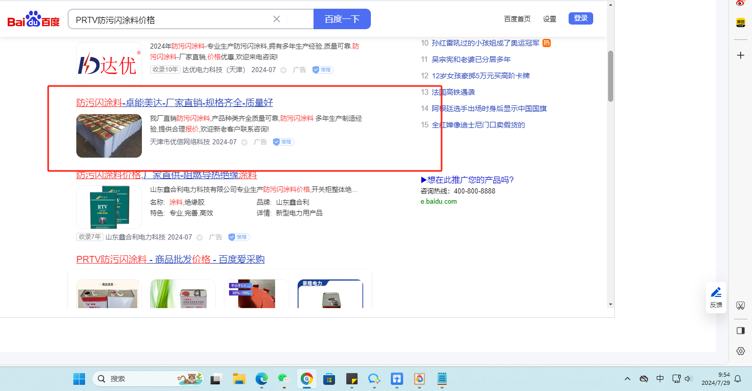752x391 pixels.
Task: Open the 防污闪涂料价格 厂家直供 result title
Action: pyautogui.click(x=166, y=175)
